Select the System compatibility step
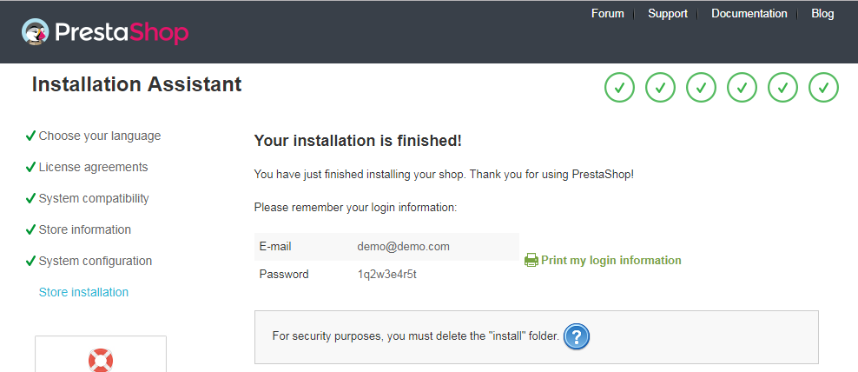 [94, 198]
